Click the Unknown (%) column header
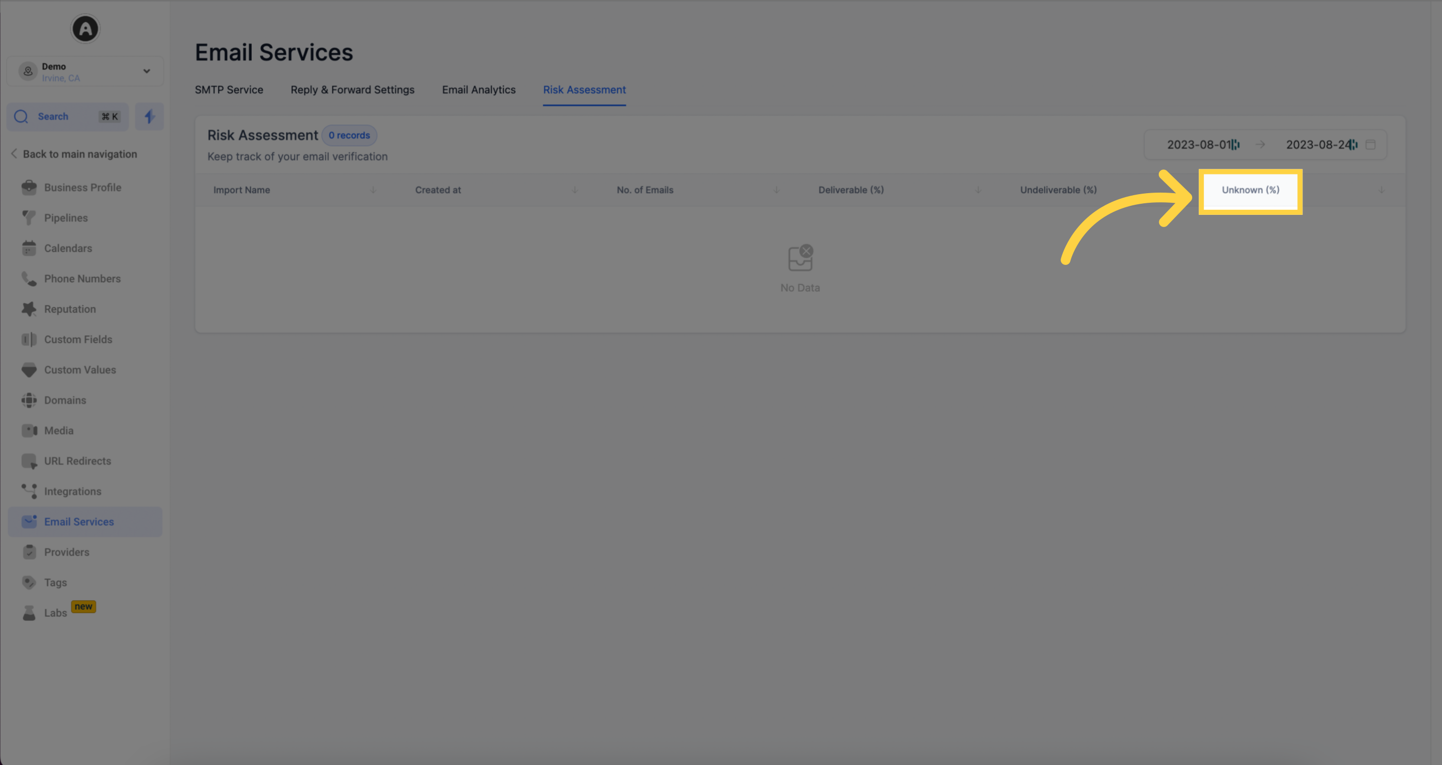The image size is (1442, 765). point(1250,190)
